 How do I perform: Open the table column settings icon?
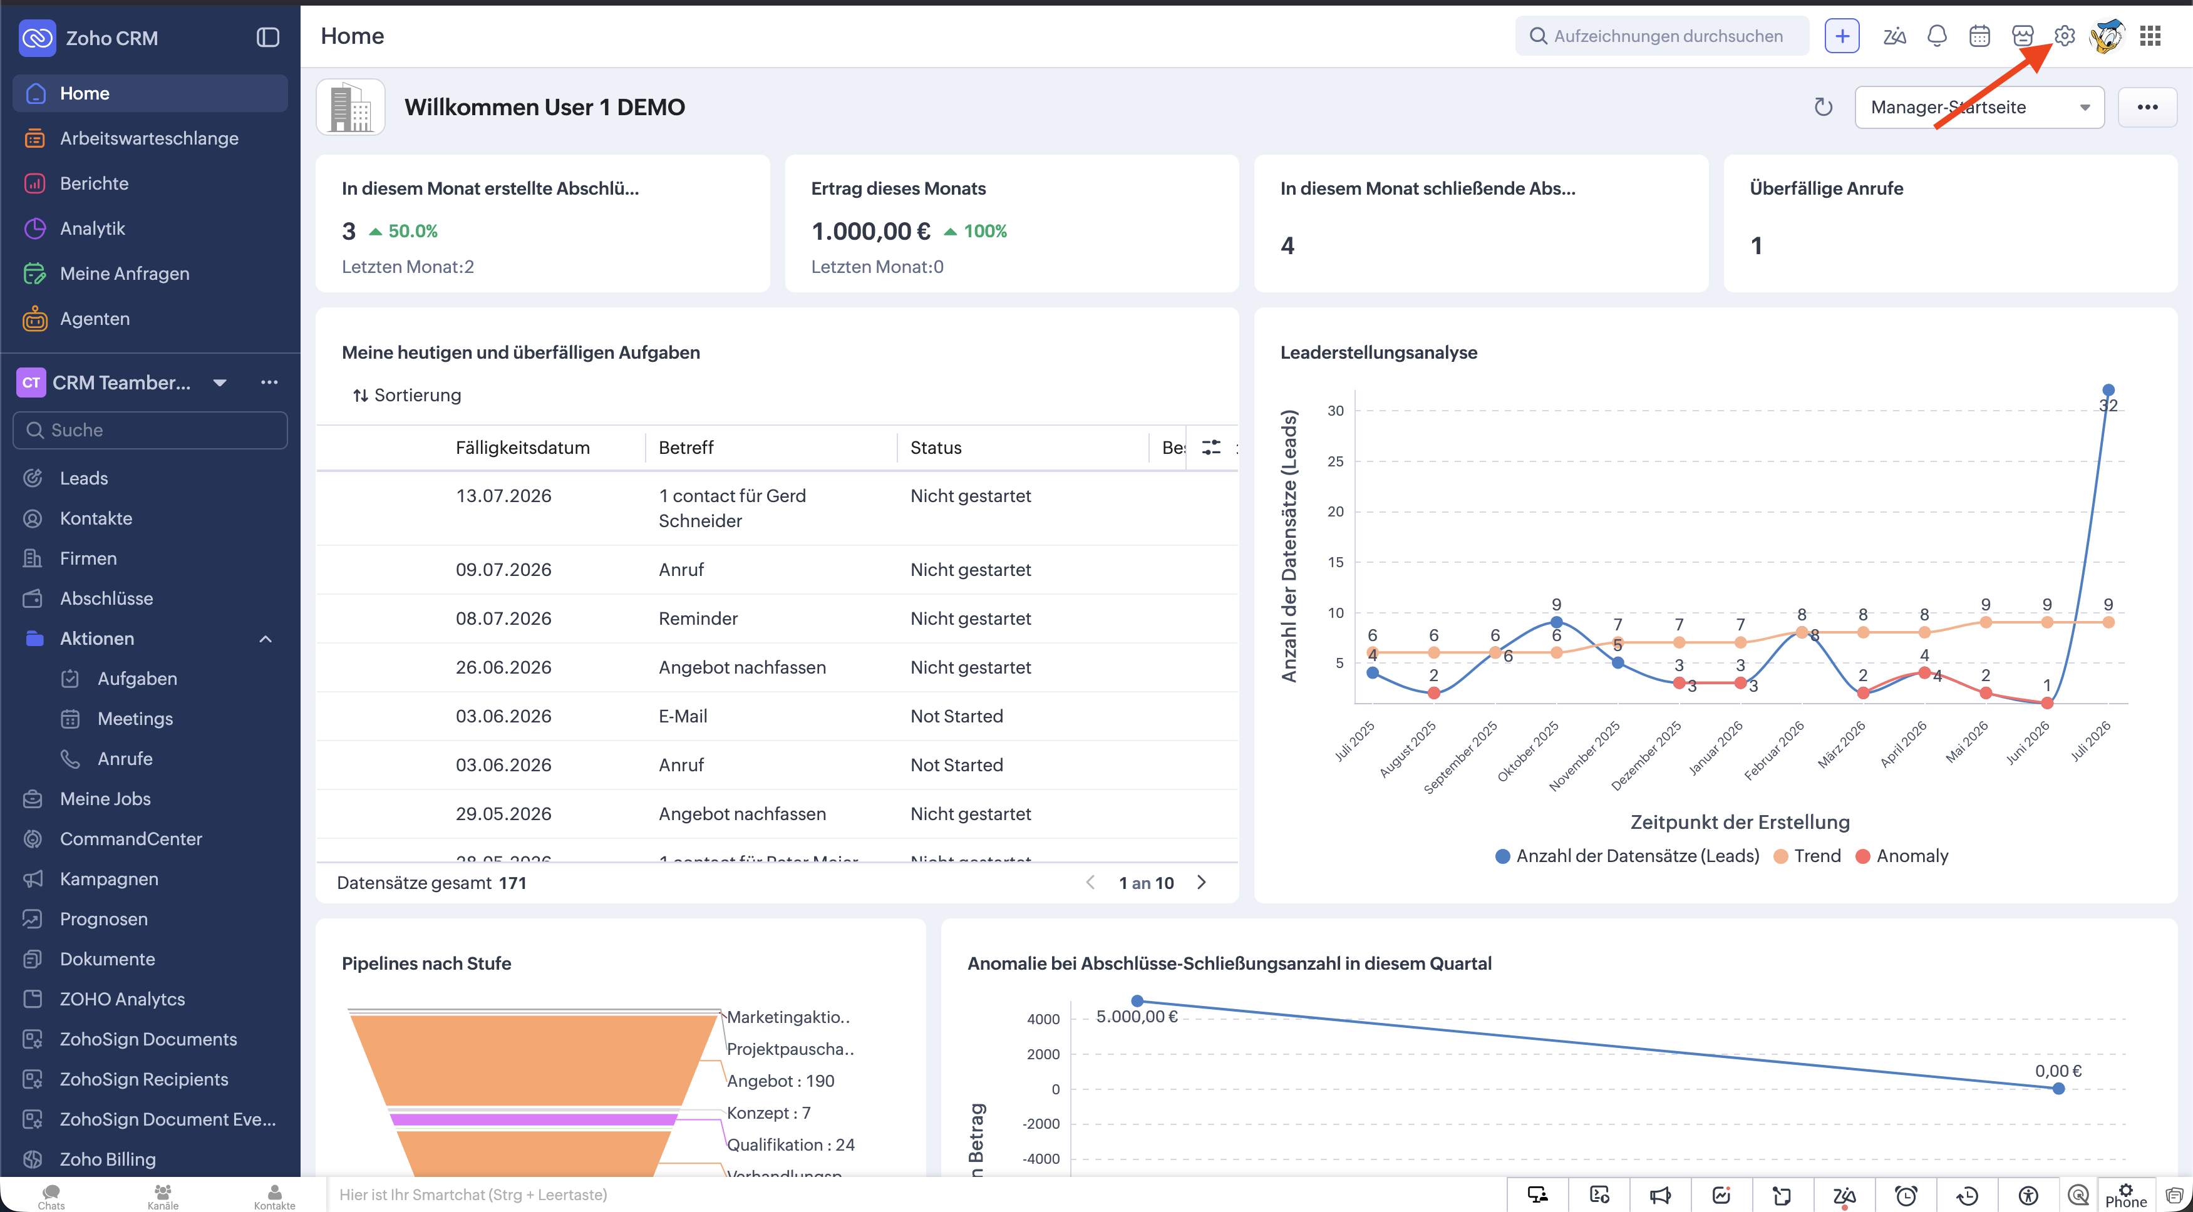point(1212,447)
